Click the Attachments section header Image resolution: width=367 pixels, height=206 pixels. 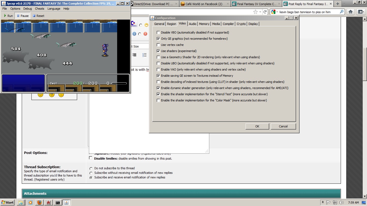[181, 193]
